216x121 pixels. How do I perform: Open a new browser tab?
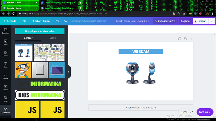(81, 8)
